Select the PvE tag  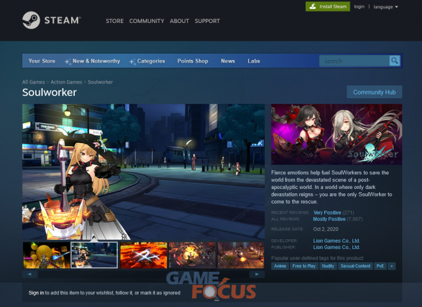coord(380,266)
